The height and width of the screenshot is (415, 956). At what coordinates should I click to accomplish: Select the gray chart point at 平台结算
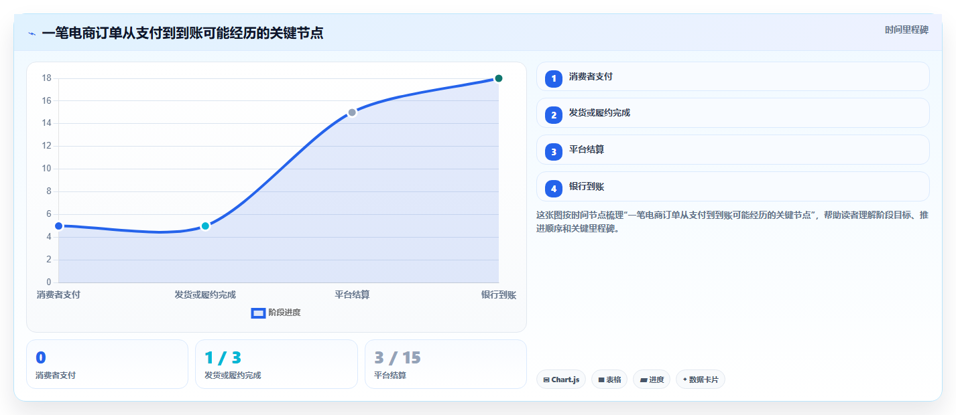point(352,112)
